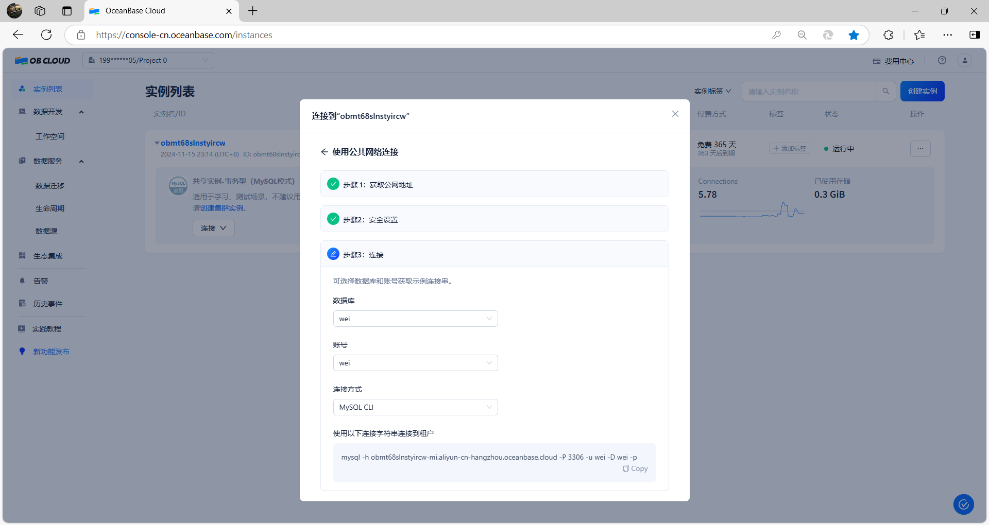
Task: Click the 实践教程 sidebar icon
Action: tap(22, 328)
